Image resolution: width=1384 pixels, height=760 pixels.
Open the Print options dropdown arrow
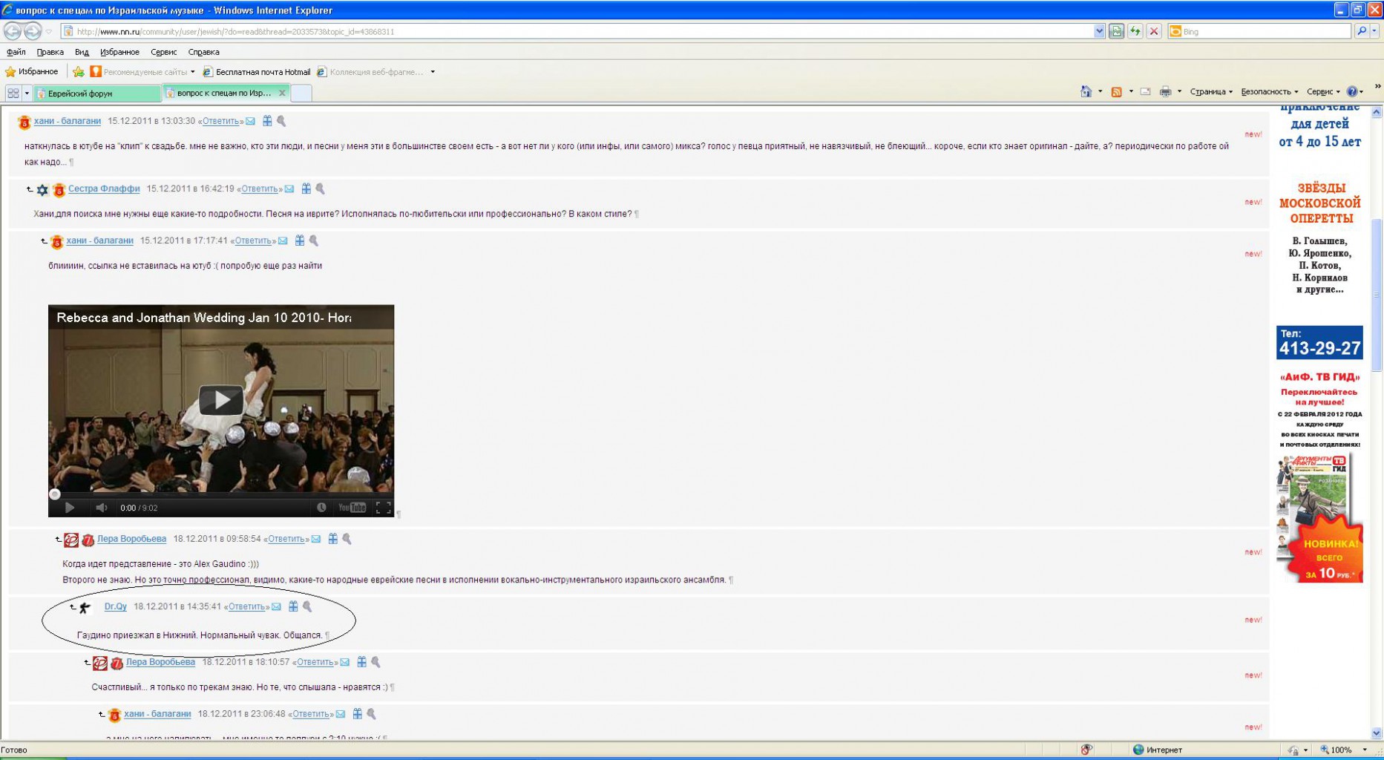(x=1179, y=91)
